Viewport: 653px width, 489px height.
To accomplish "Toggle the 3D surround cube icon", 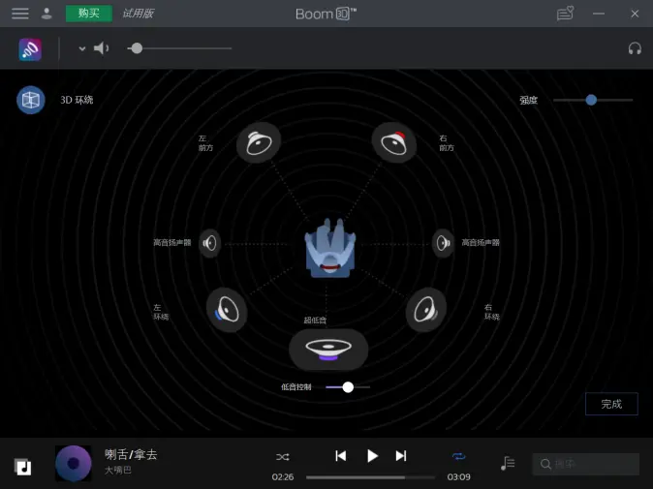I will coord(31,100).
